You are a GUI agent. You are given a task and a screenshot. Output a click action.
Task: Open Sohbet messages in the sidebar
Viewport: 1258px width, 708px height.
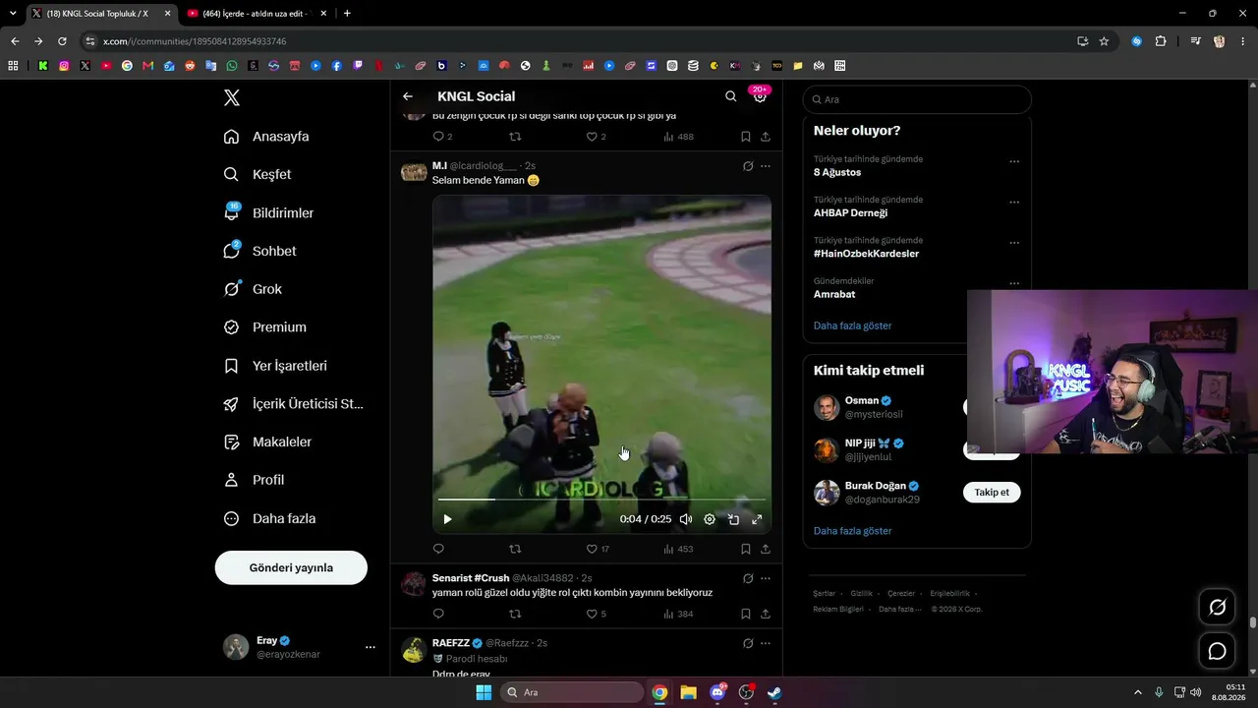(x=259, y=251)
